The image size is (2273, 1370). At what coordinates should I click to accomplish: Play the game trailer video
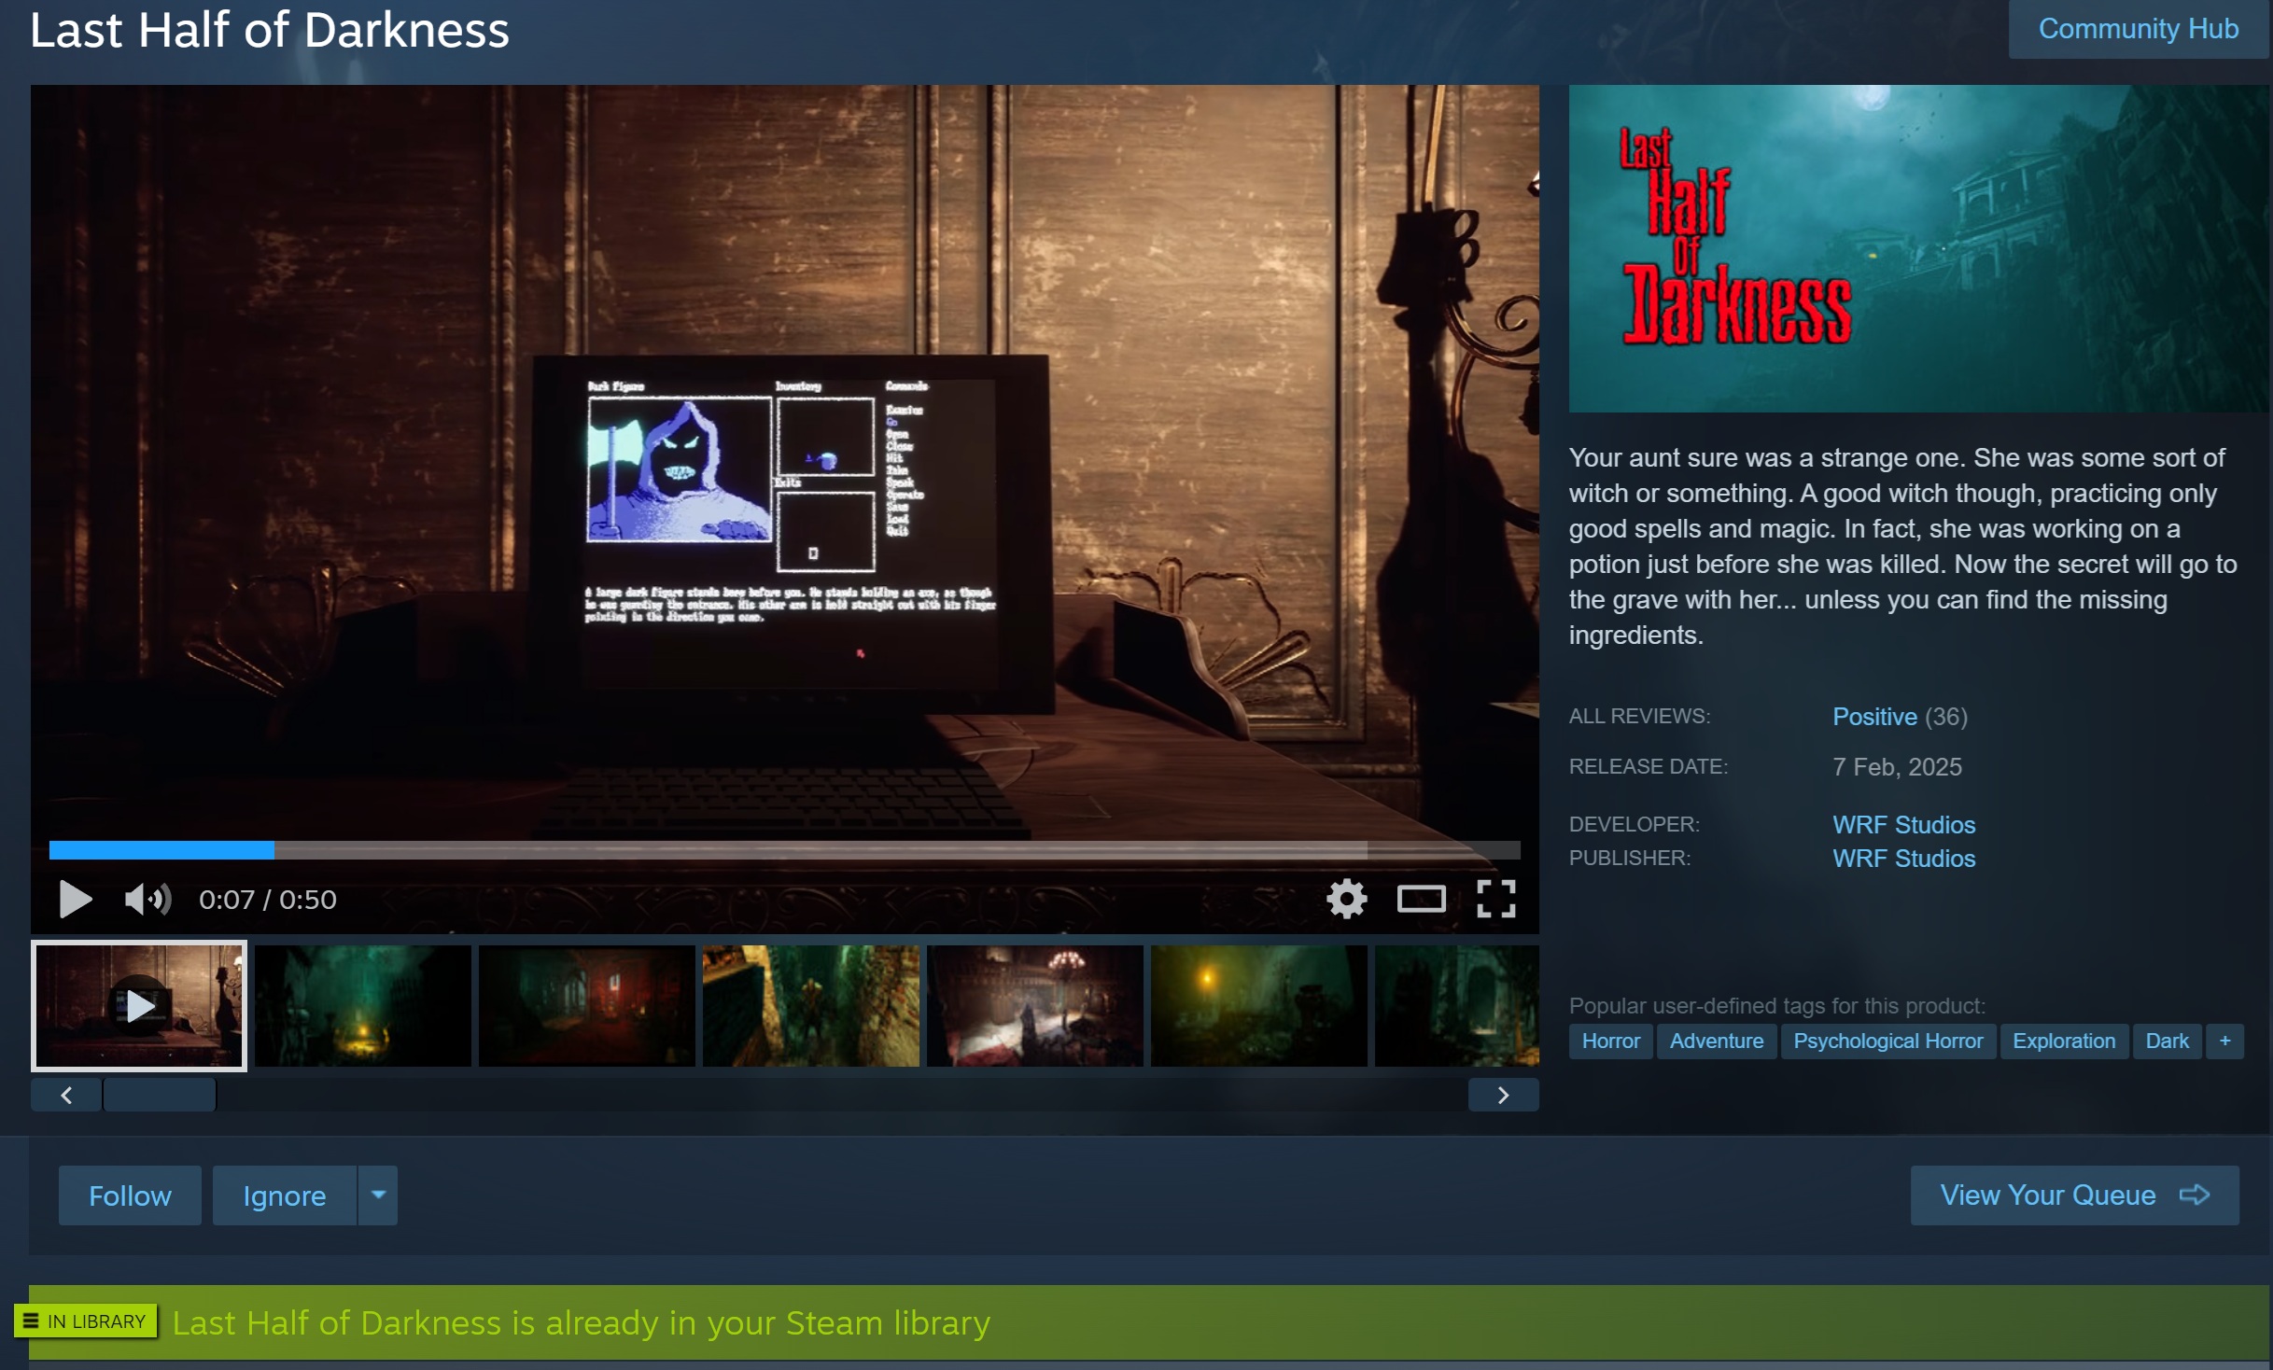click(75, 899)
